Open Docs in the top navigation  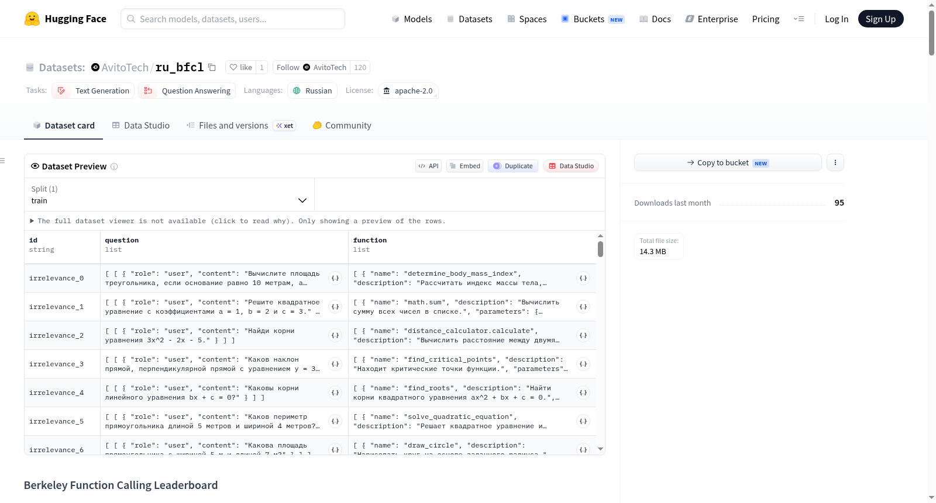click(655, 19)
